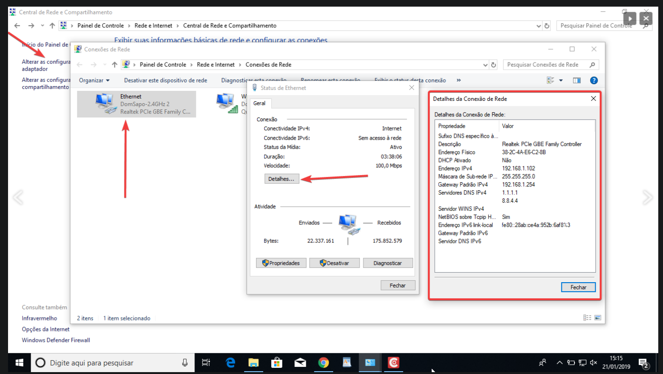This screenshot has width=663, height=374.
Task: Select the Geral tab
Action: (x=259, y=103)
